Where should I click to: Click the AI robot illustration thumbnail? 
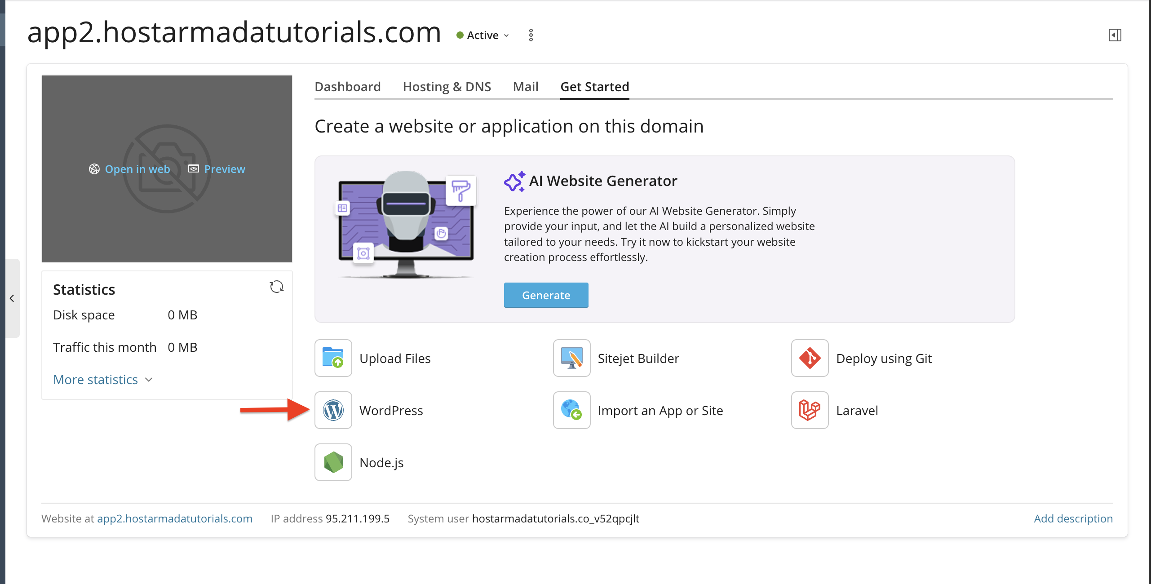406,224
